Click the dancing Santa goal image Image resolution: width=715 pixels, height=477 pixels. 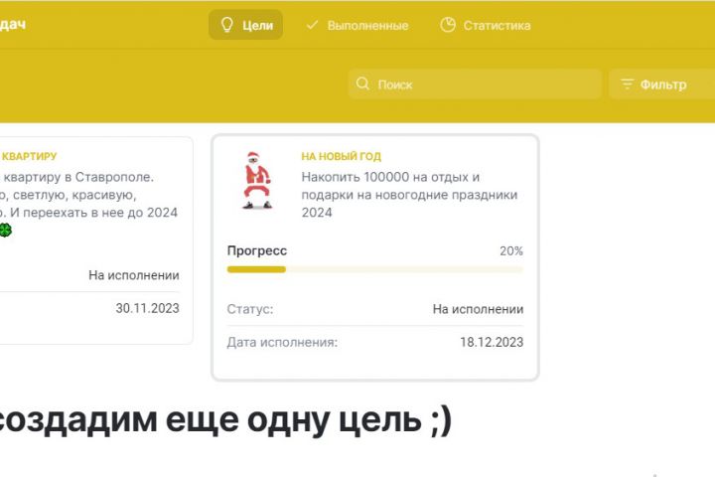(x=257, y=180)
